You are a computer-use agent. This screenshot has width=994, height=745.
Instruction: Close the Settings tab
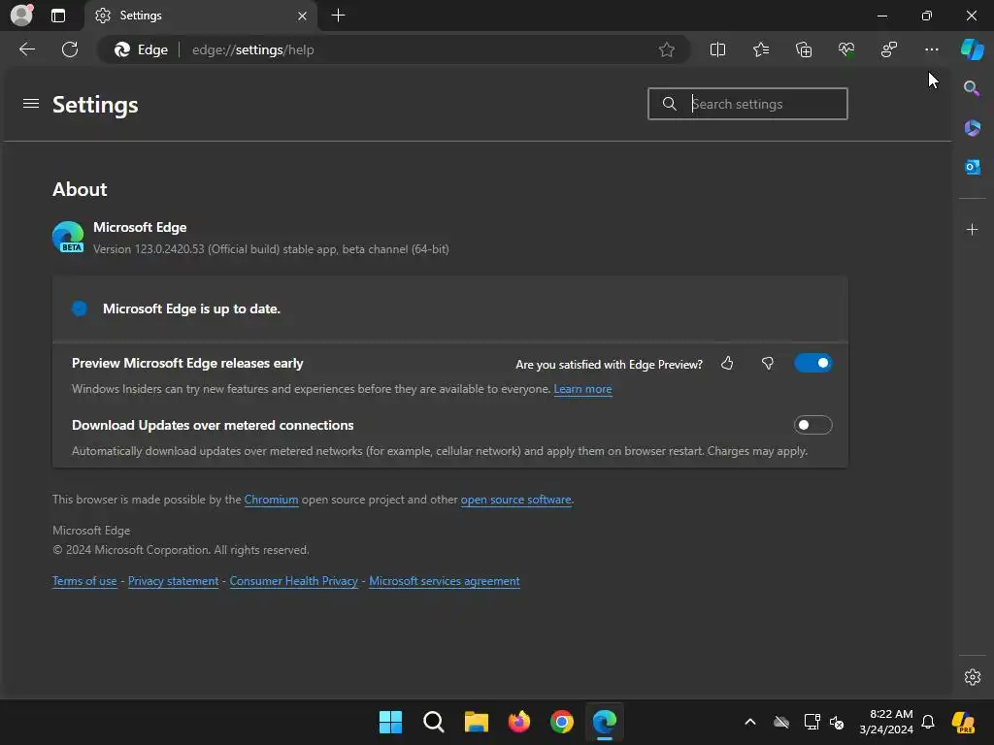coord(303,16)
